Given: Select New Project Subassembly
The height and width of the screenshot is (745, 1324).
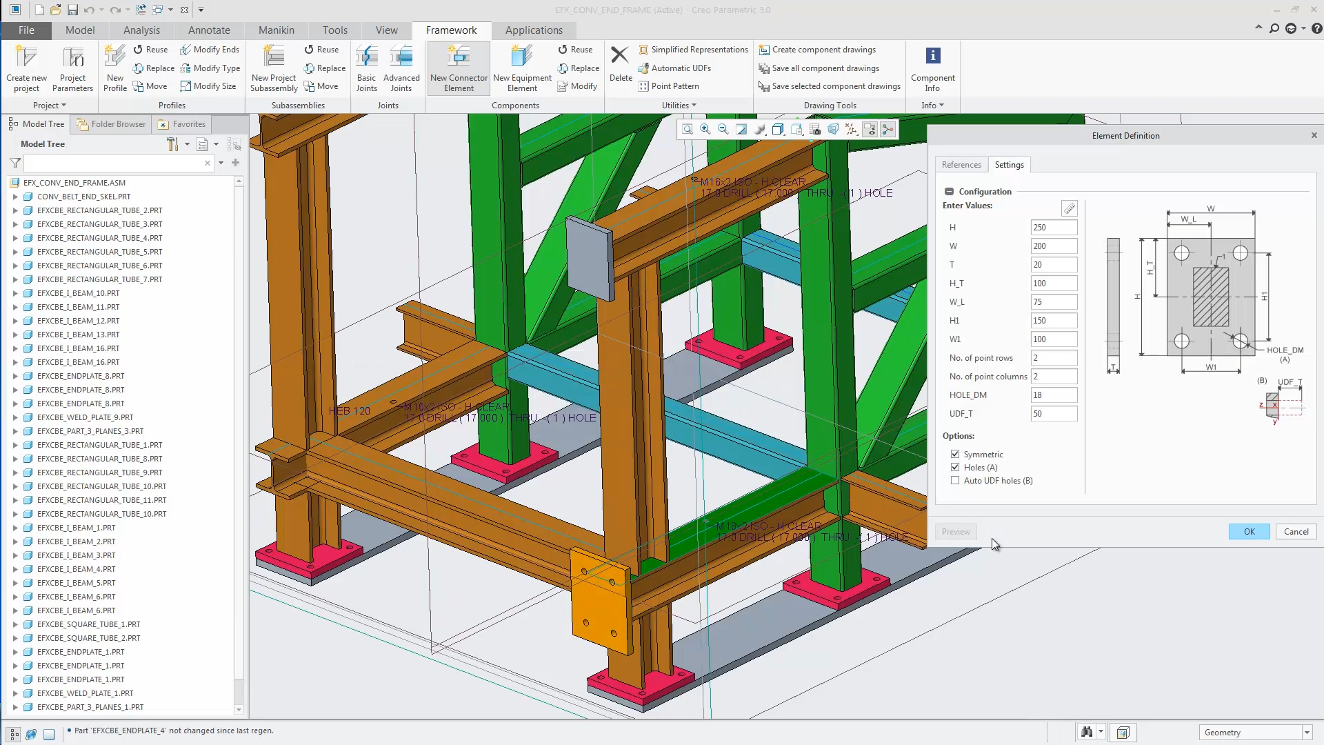Looking at the screenshot, I should [274, 68].
